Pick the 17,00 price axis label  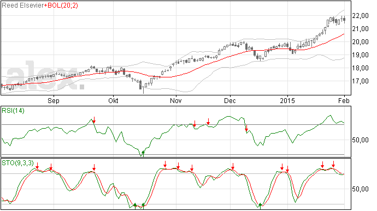click(x=360, y=81)
